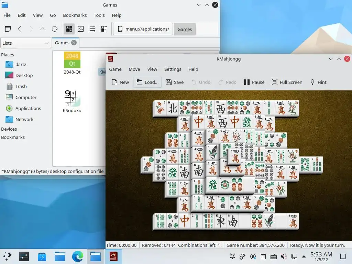Viewport: 352px width, 264px height.
Task: Switch to compact list view in Games window
Action: tap(92, 29)
